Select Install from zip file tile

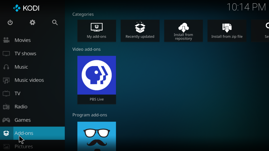(x=227, y=31)
